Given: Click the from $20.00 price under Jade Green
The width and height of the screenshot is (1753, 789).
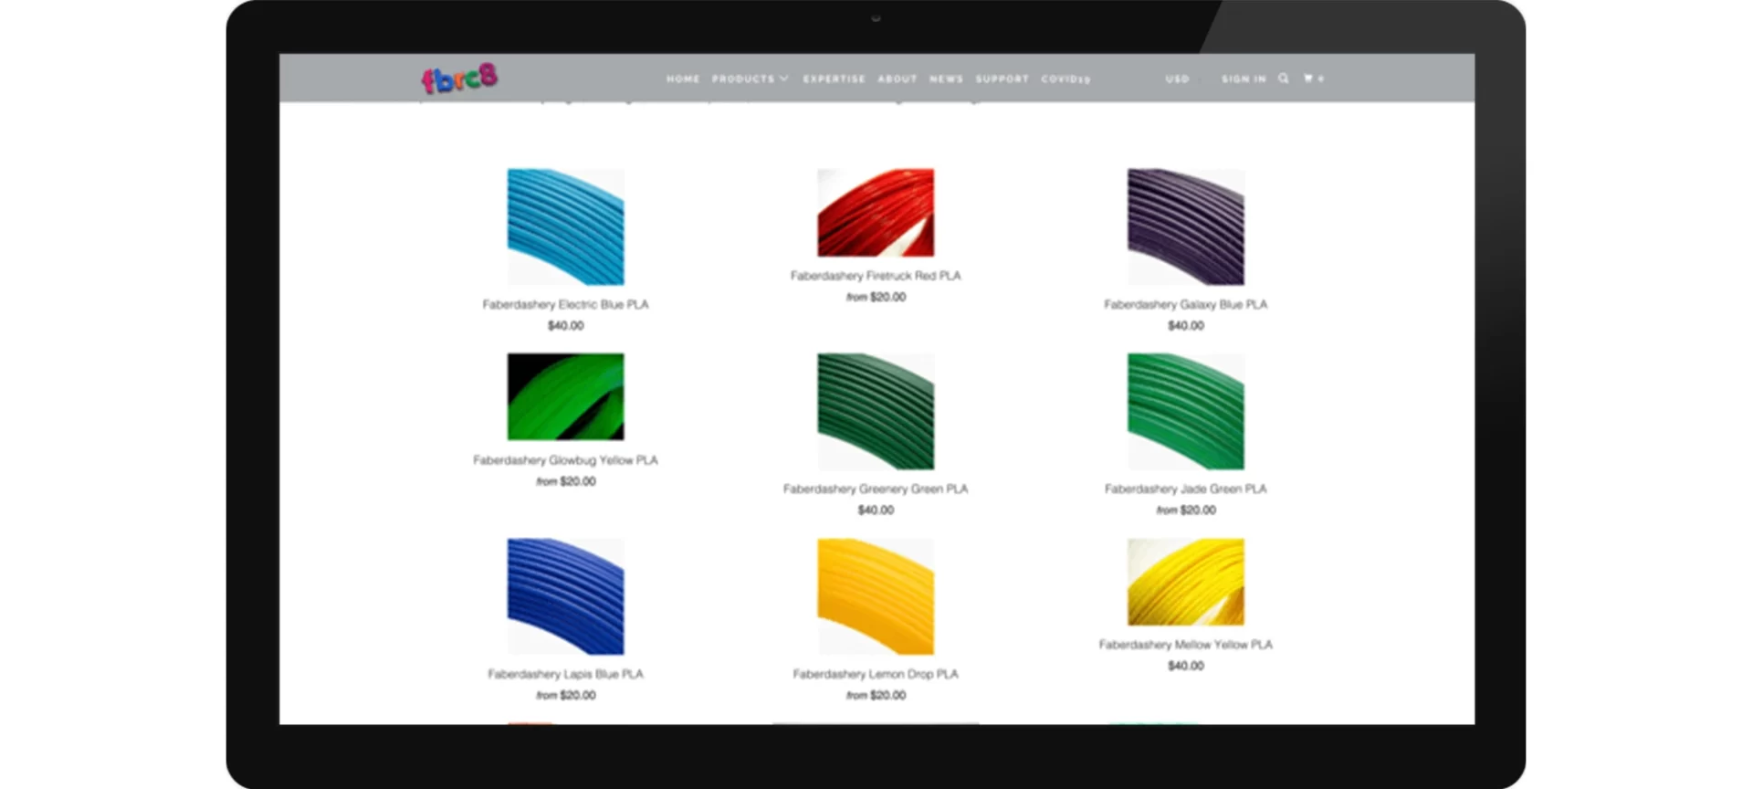Looking at the screenshot, I should 1185,510.
